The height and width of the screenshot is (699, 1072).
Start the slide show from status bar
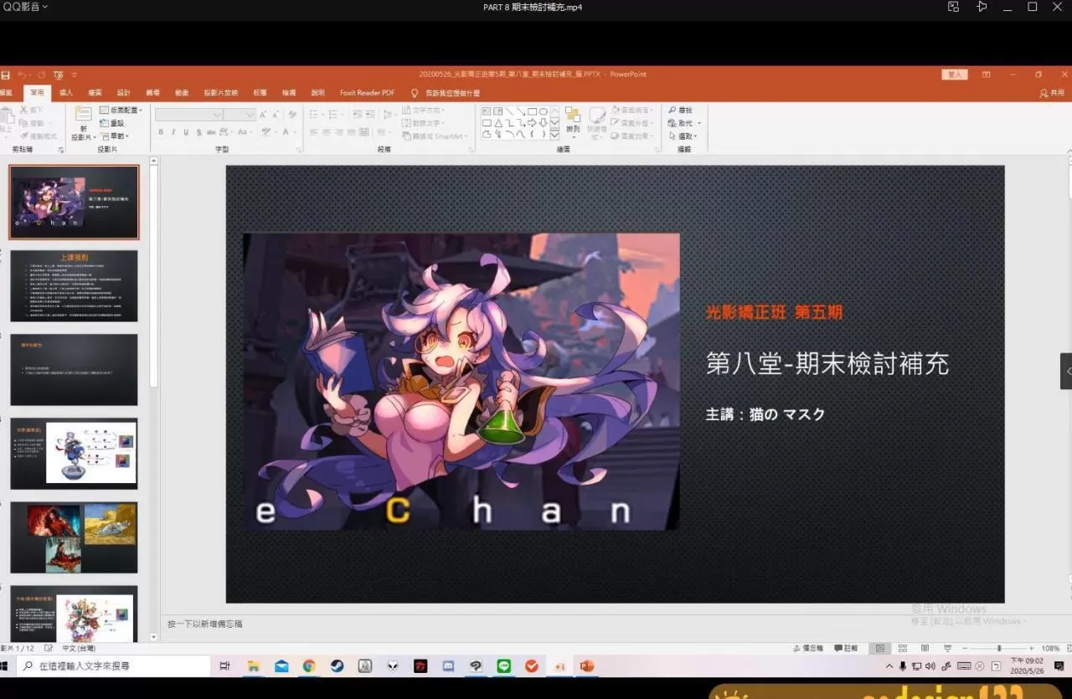(x=946, y=648)
